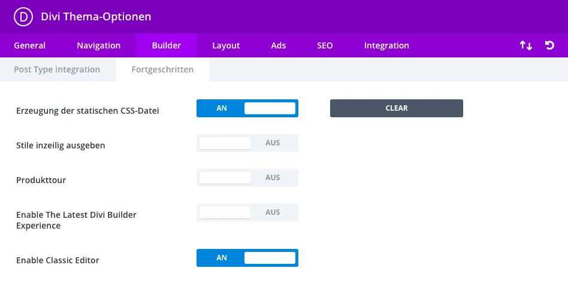
Task: Disable Erzeugung der statischen CSS-Datei toggle
Action: click(x=247, y=108)
